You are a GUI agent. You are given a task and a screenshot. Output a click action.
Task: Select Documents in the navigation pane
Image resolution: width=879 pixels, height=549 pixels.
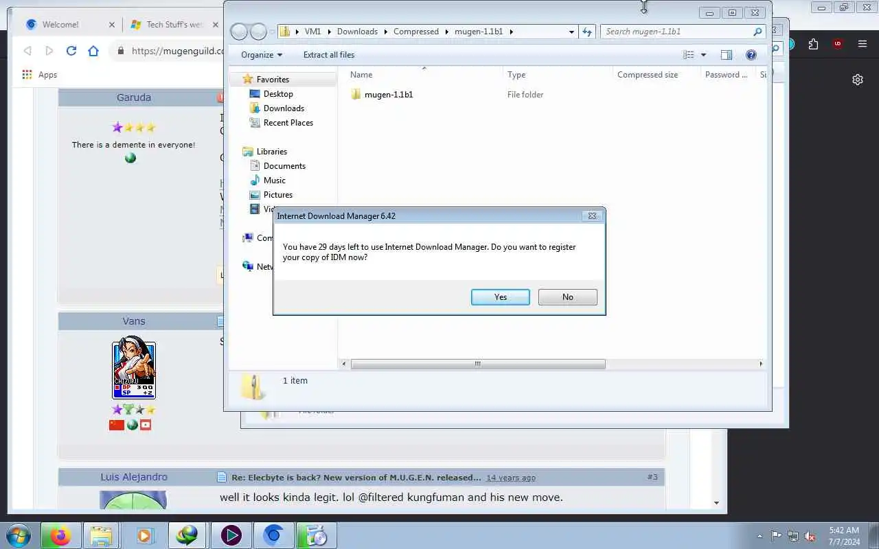pos(284,166)
